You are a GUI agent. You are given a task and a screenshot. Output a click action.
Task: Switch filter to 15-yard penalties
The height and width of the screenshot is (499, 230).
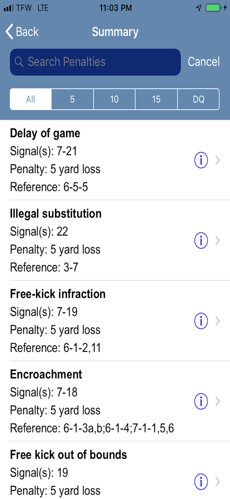click(156, 99)
